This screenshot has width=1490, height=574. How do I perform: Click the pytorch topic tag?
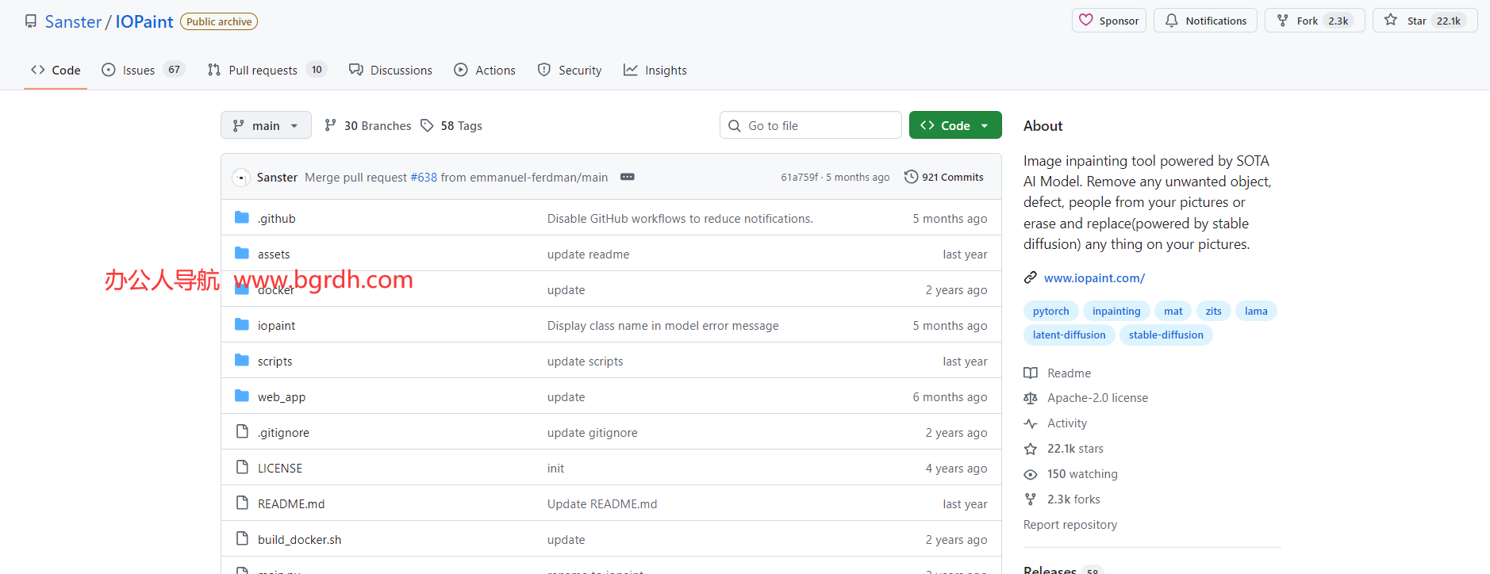(1050, 311)
